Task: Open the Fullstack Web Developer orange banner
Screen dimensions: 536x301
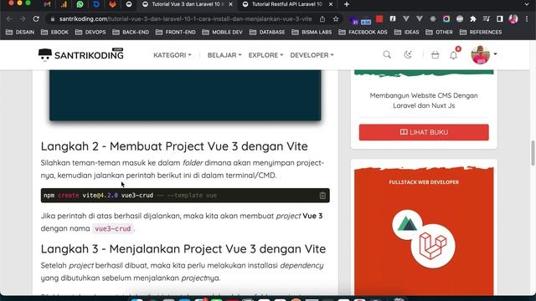Action: click(424, 231)
